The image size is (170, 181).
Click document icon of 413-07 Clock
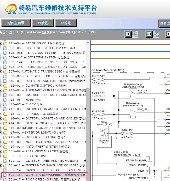[5, 105]
